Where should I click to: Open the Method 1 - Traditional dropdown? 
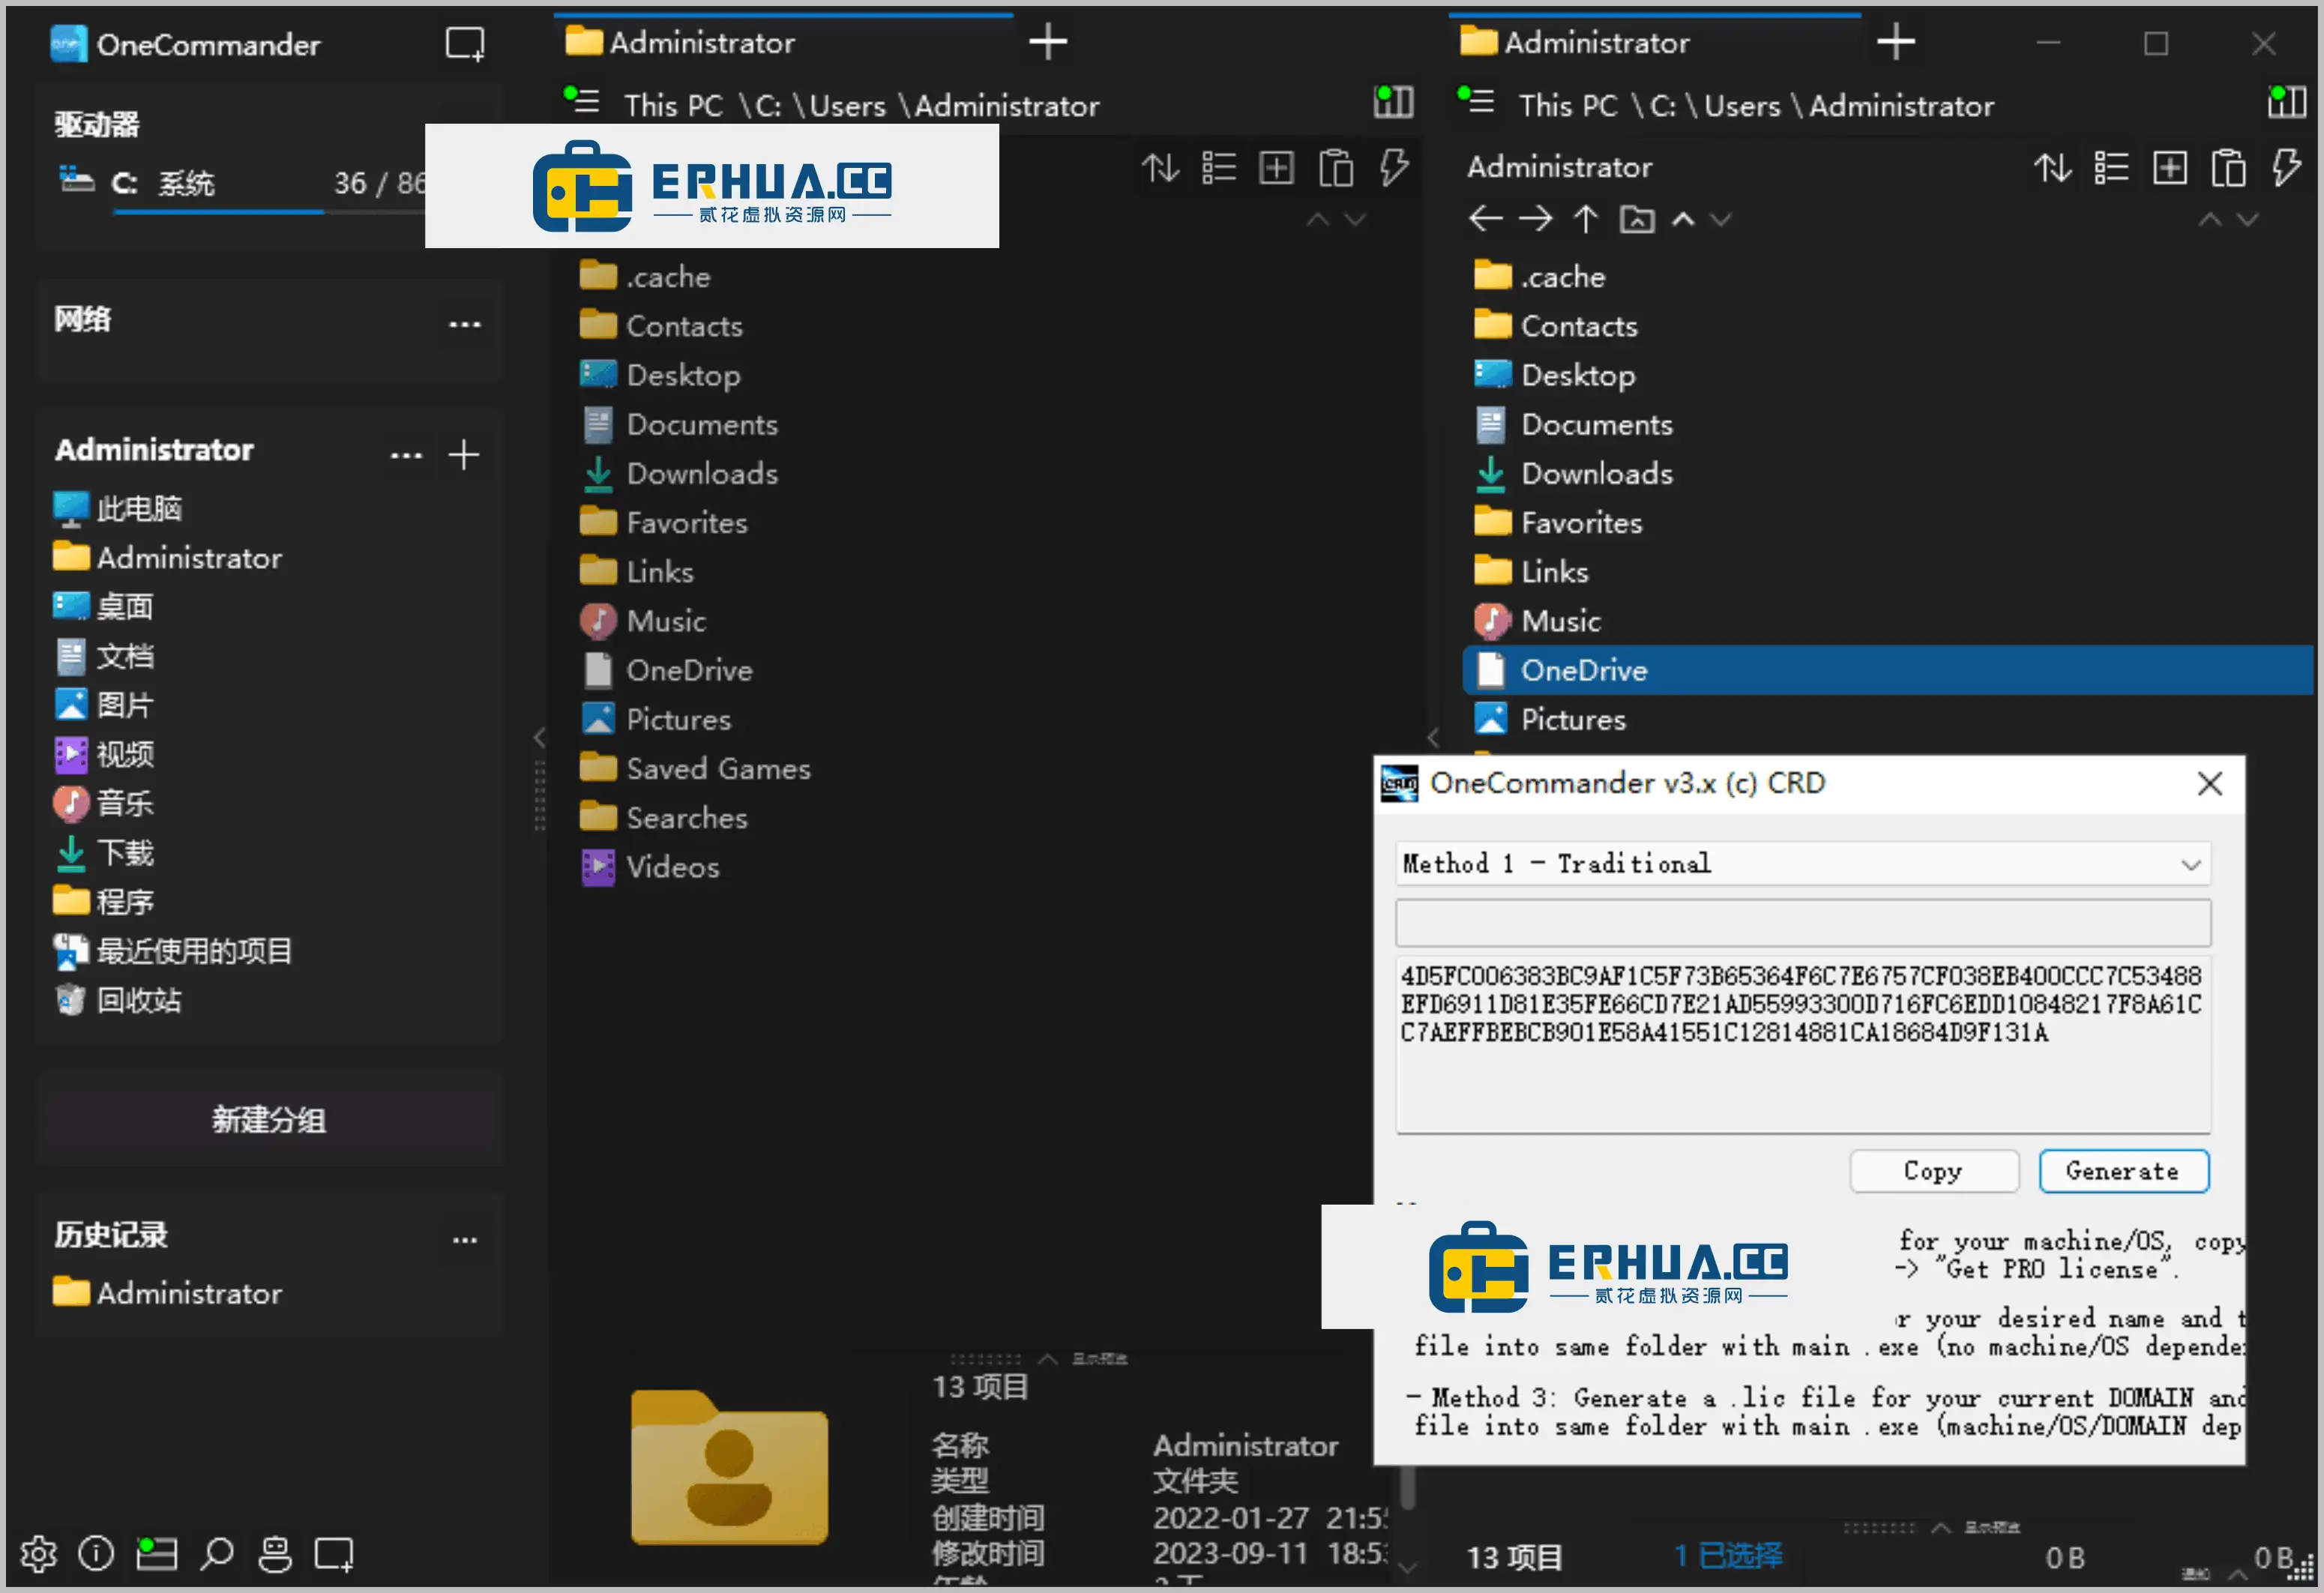[x=1802, y=864]
